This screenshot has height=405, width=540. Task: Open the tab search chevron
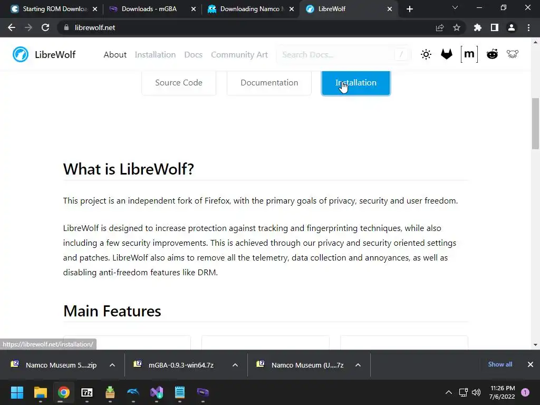[x=455, y=7]
